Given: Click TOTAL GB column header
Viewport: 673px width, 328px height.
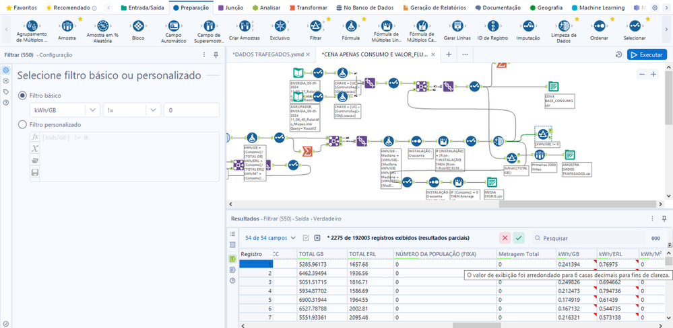Looking at the screenshot, I should click(322, 254).
